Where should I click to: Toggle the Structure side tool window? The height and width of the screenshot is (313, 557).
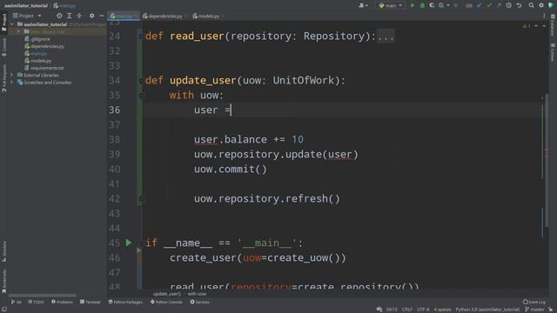coord(3,251)
